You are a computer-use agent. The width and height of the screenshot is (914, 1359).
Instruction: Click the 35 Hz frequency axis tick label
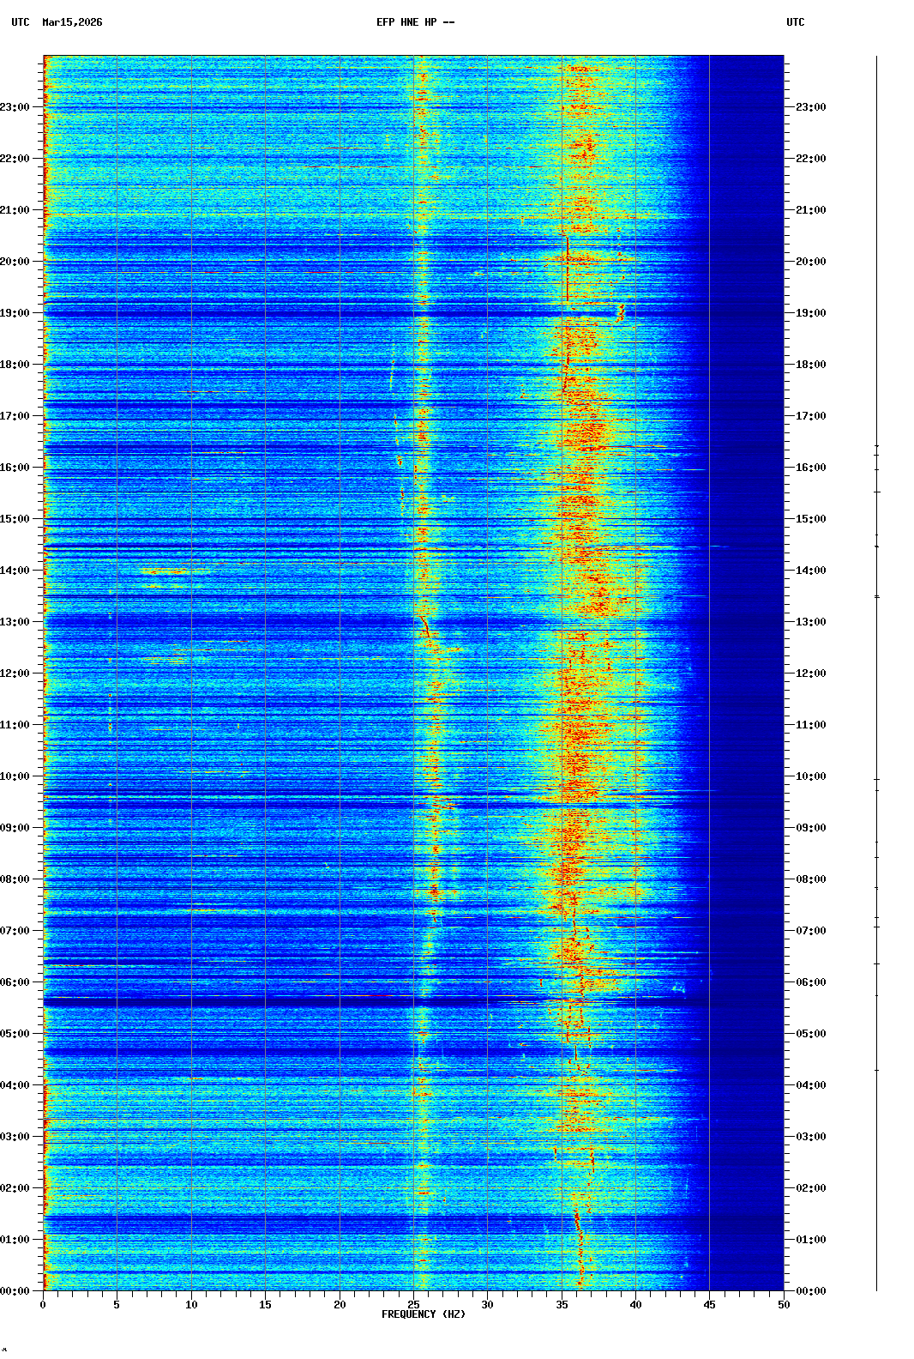point(562,1305)
